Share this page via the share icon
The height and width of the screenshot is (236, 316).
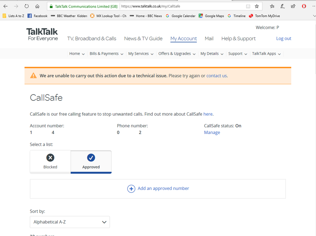(293, 6)
